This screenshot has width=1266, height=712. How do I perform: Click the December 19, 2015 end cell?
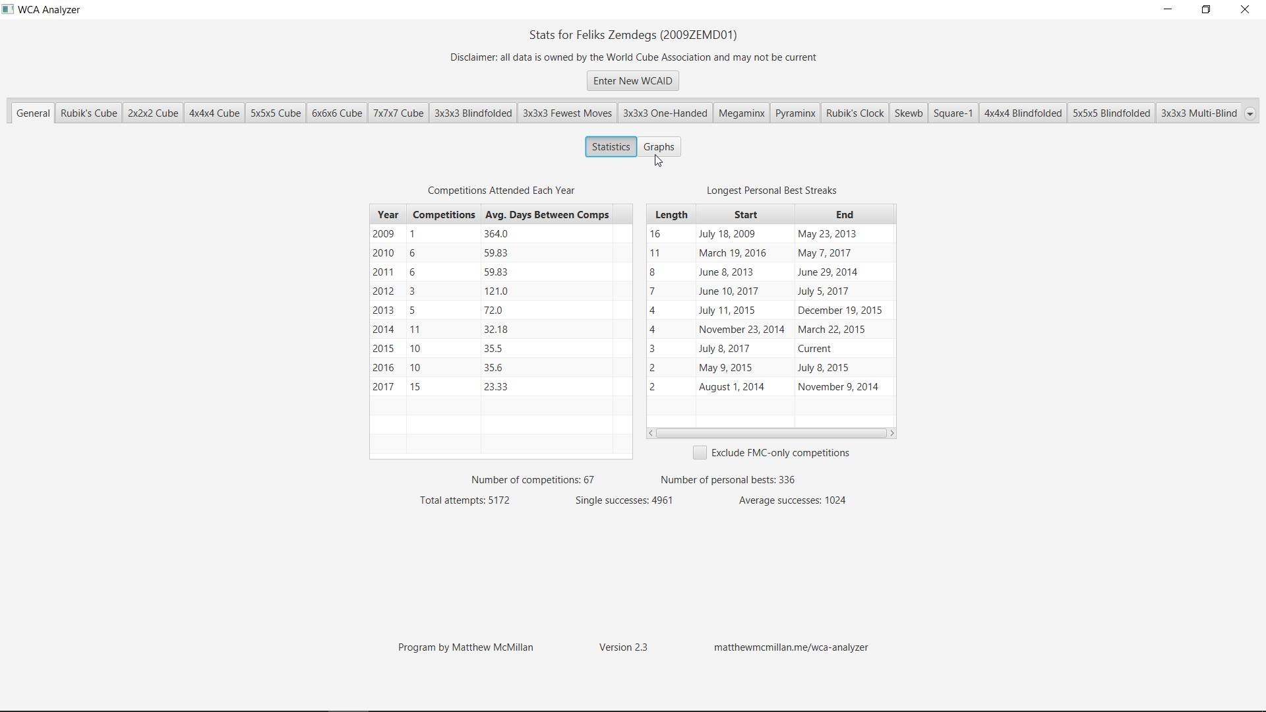point(845,311)
